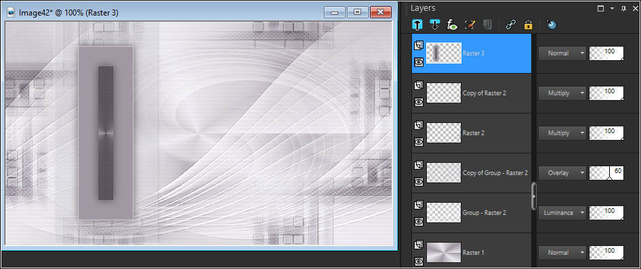Pin the Layers palette with auto-hide pushpin
Screen dimensions: 641x269
coord(624,9)
